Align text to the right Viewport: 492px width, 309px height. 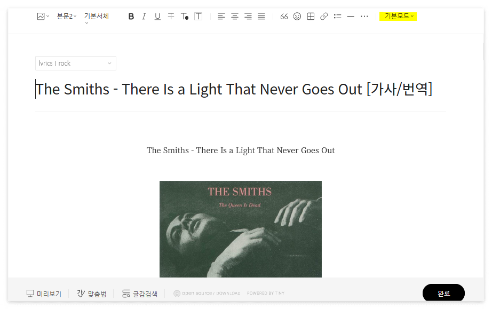click(x=248, y=17)
